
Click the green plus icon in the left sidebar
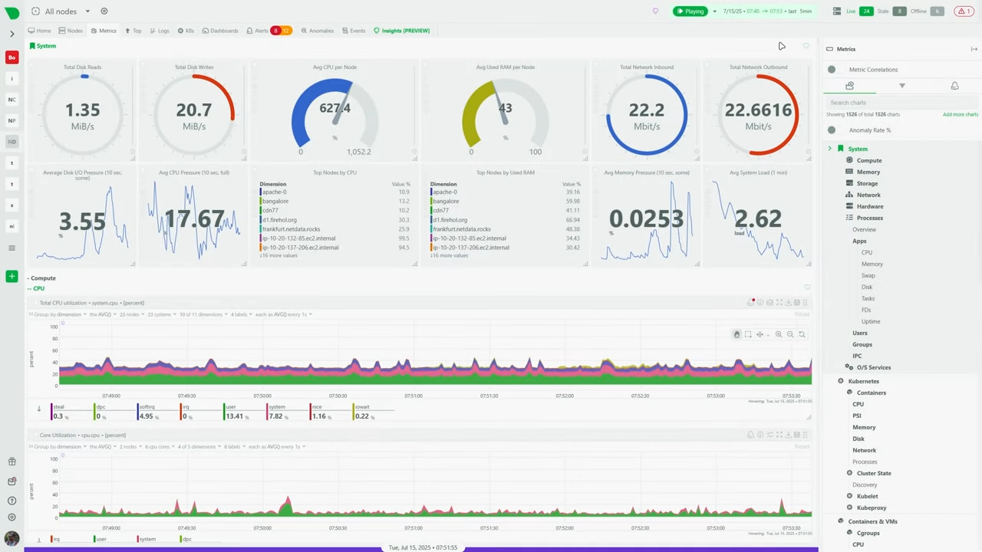coord(12,276)
